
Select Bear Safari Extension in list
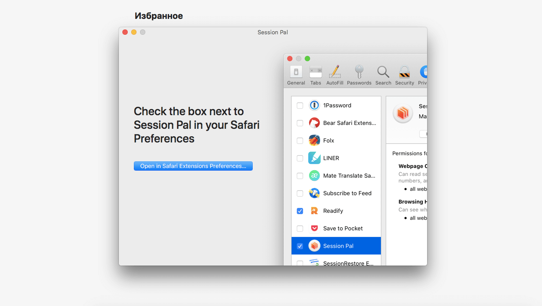[x=349, y=123]
